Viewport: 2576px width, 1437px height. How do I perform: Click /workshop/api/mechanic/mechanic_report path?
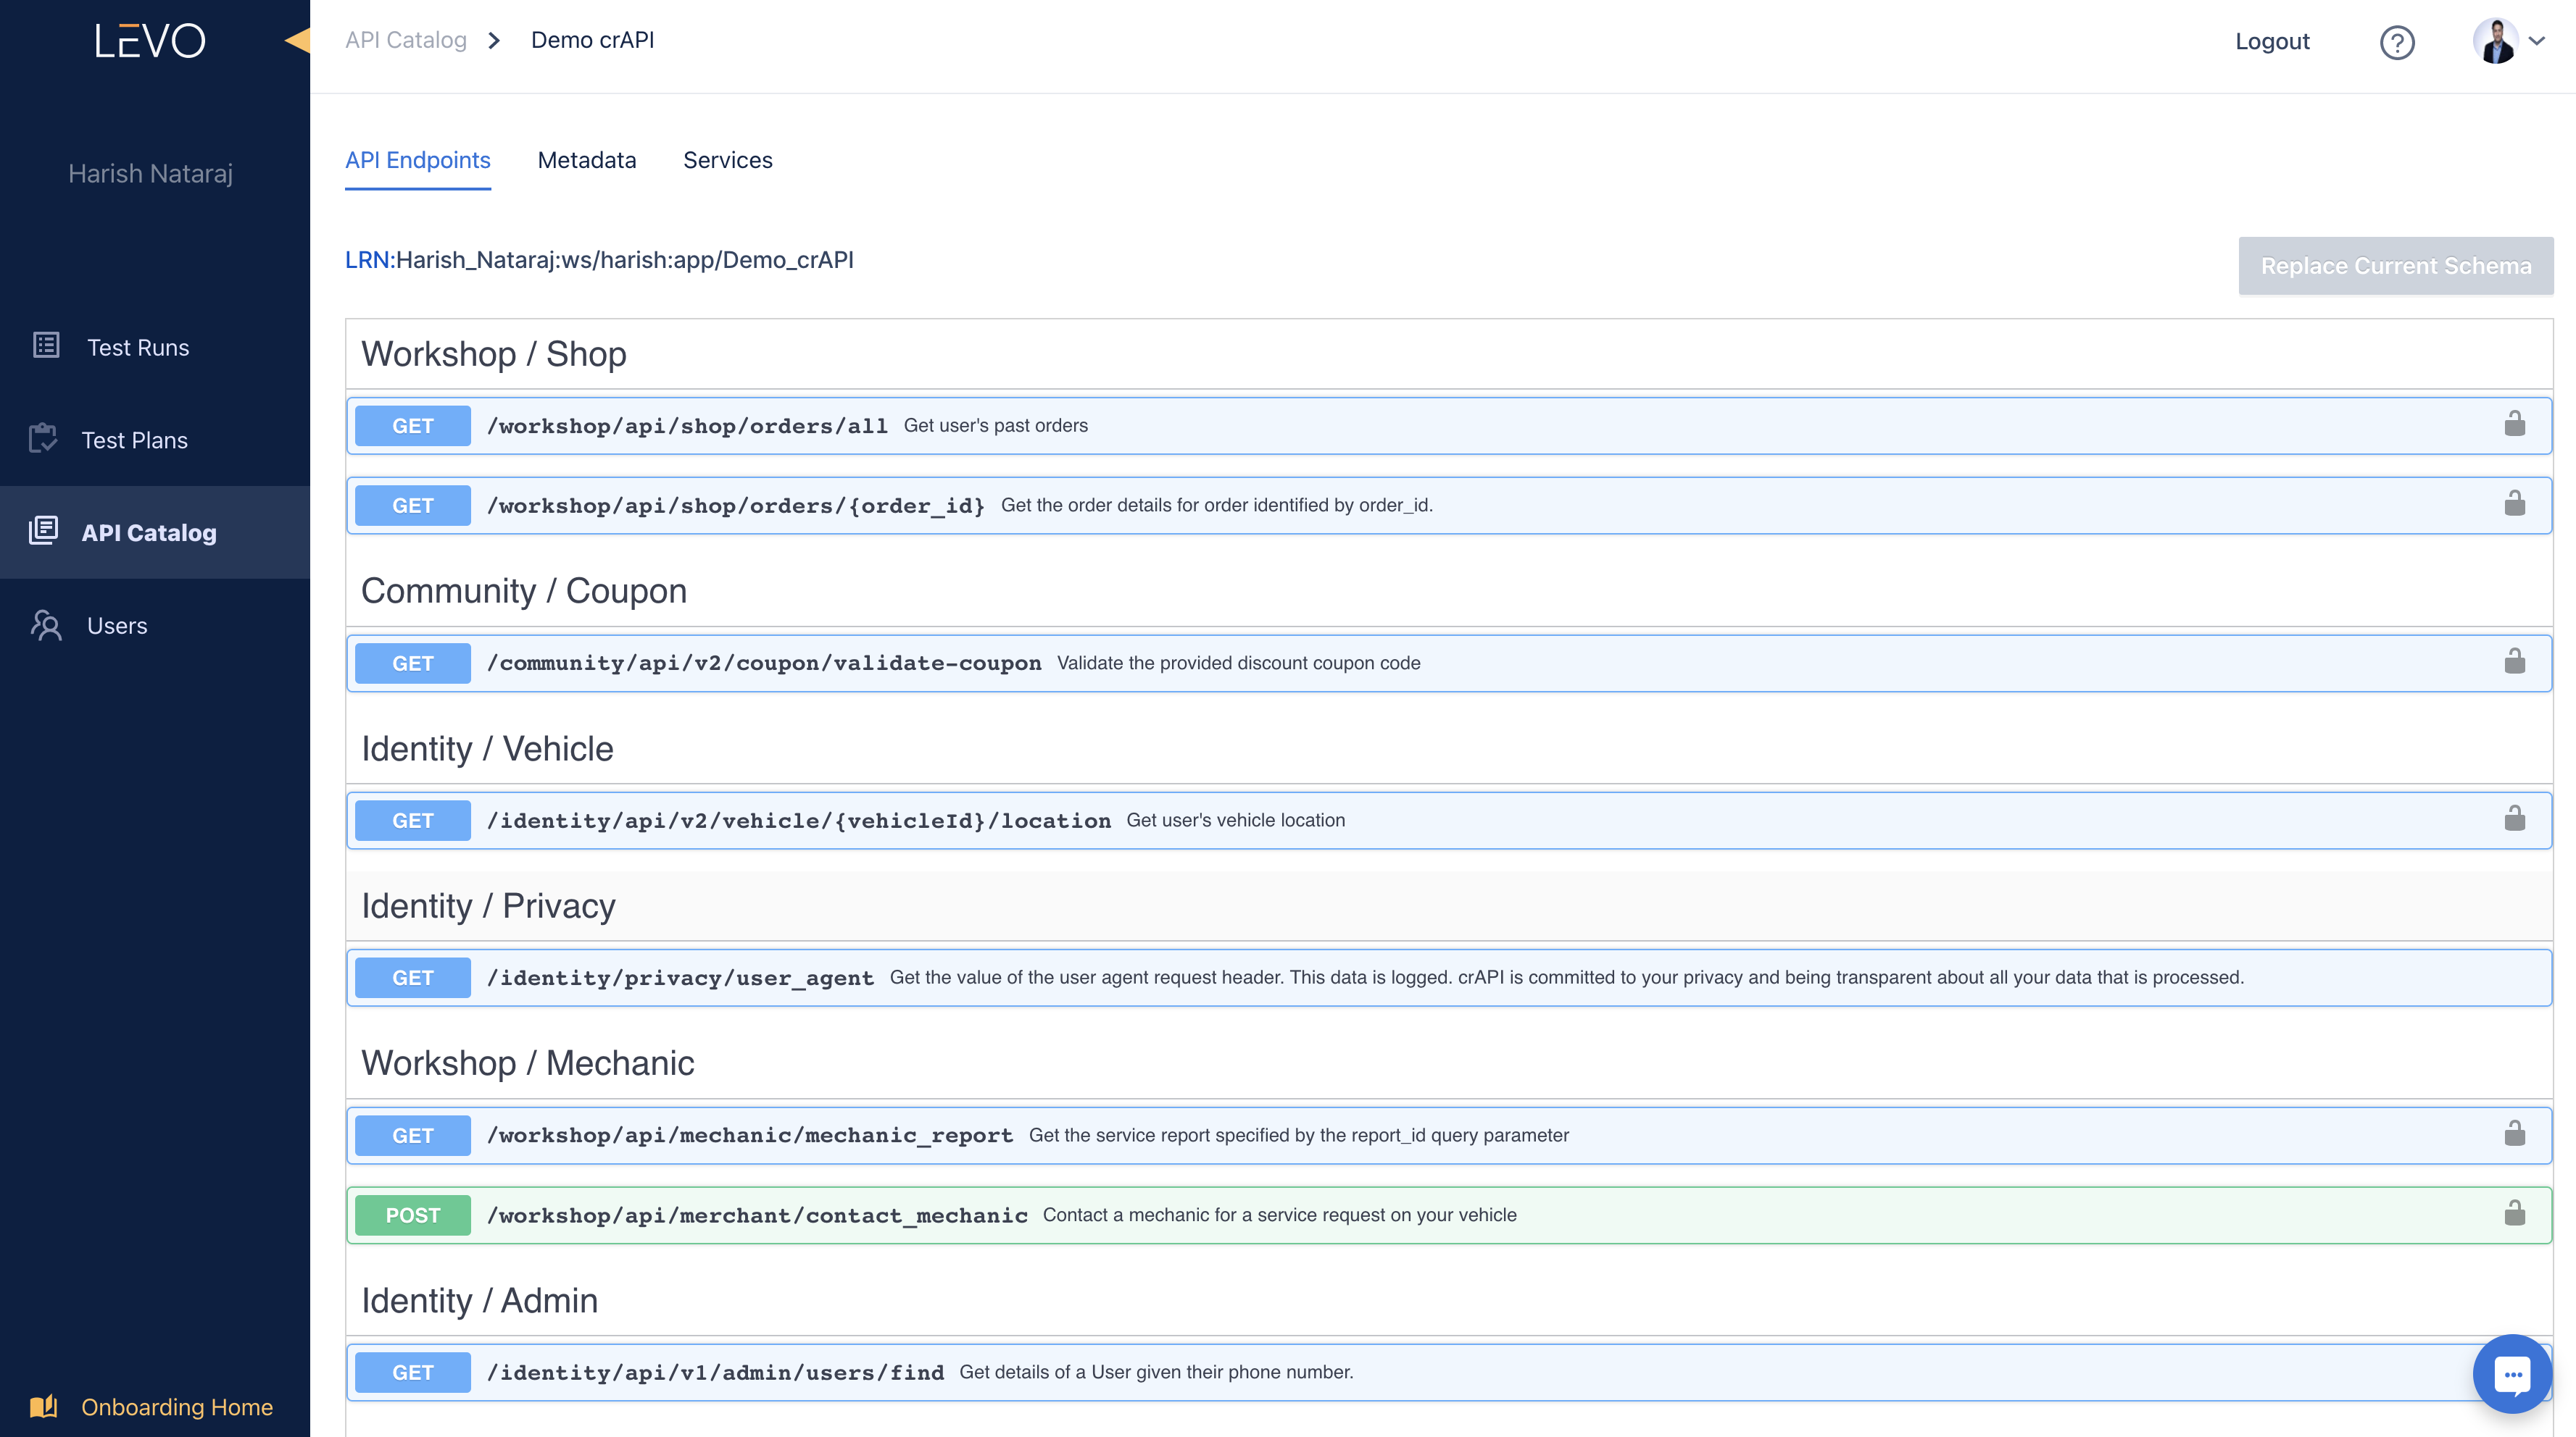pyautogui.click(x=750, y=1135)
